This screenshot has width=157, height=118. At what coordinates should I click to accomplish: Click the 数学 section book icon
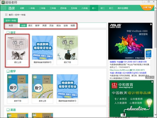8,71
